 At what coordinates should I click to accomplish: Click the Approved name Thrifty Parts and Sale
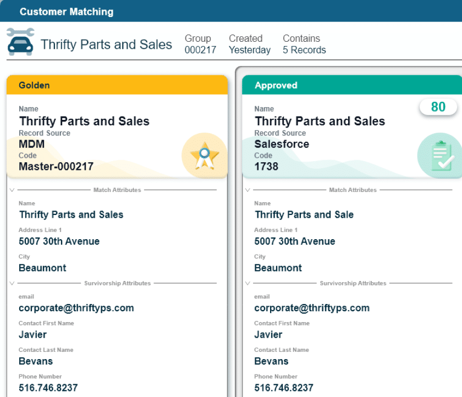(304, 214)
